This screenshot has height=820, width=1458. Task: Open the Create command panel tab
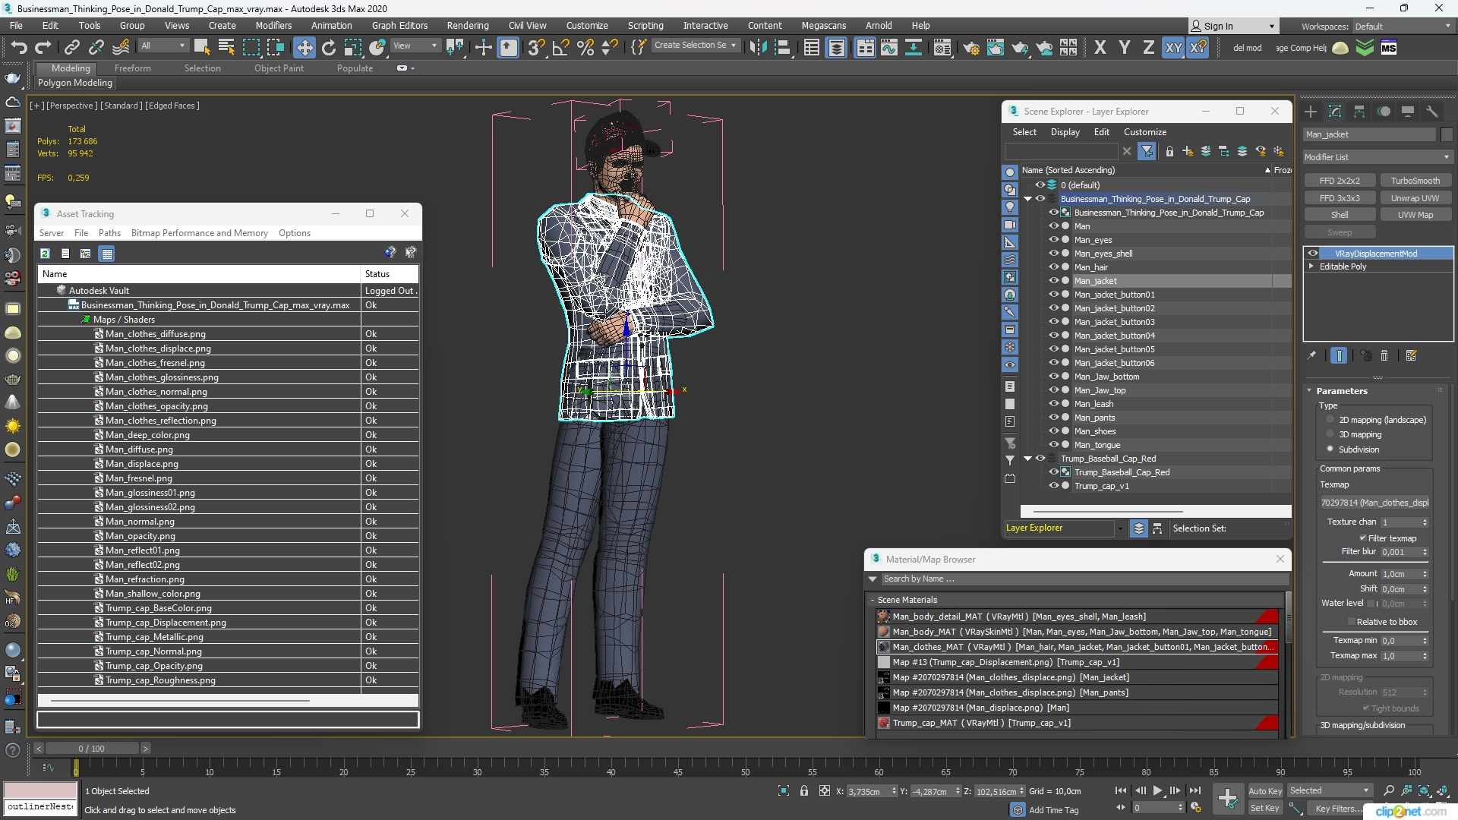(1311, 112)
